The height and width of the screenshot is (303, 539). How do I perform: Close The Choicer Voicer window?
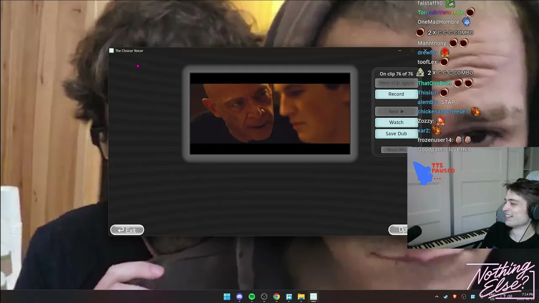[425, 50]
